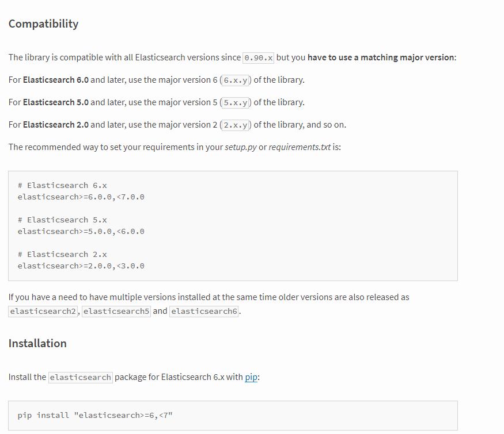This screenshot has height=434, width=504.
Task: Click the elasticsearch>=6.0.0,<7.0.0 requirement line
Action: tap(81, 197)
